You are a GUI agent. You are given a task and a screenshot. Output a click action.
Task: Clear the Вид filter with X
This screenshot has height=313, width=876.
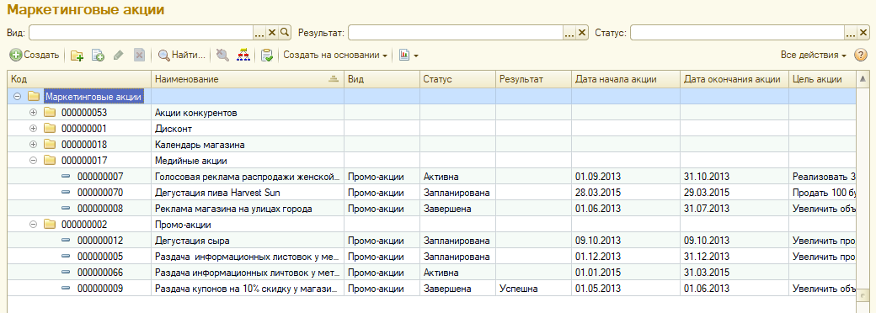(272, 33)
